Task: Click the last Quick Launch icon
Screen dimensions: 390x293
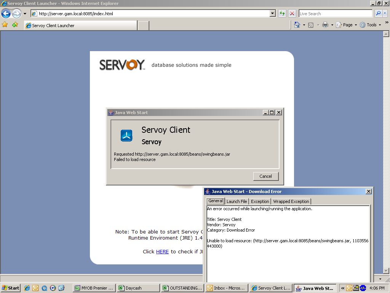Action: [61, 288]
